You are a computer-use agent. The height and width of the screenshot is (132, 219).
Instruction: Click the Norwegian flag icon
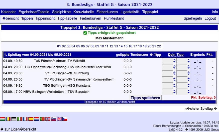click(48, 119)
